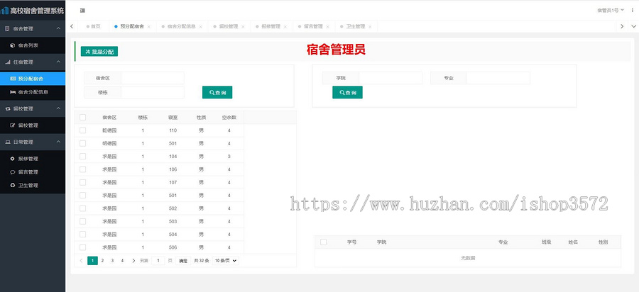Click 查询 button for student search
The height and width of the screenshot is (292, 639).
tap(347, 92)
